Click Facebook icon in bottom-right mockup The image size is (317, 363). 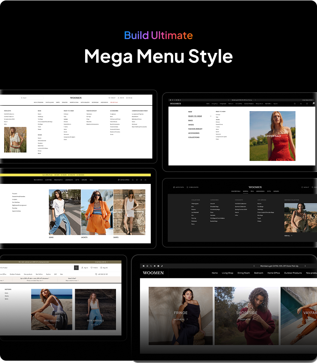coord(143,266)
